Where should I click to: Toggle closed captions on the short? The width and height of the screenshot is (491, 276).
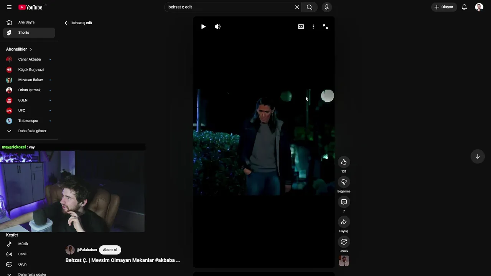point(301,27)
